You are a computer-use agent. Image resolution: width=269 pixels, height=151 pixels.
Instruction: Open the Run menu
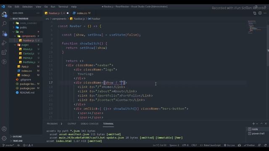53,7
